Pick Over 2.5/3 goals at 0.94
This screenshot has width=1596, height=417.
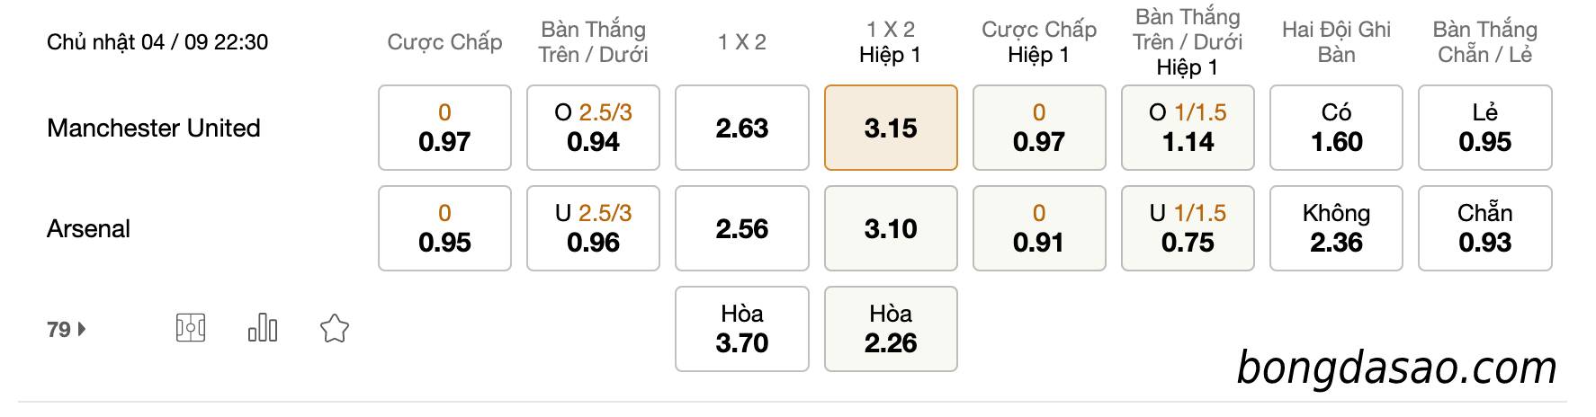(x=593, y=128)
